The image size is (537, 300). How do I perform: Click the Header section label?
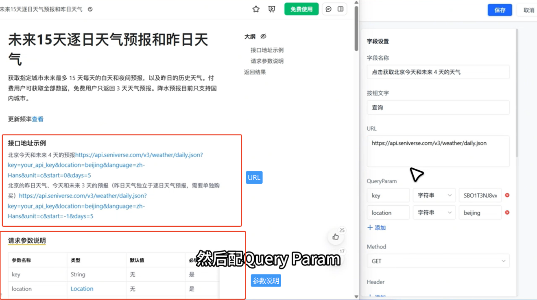click(x=375, y=282)
